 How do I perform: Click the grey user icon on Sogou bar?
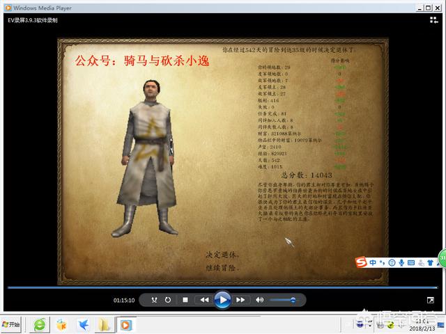(x=421, y=263)
